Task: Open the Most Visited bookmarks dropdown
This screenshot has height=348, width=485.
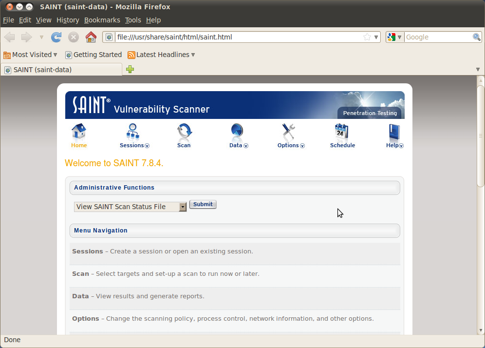Action: [30, 55]
